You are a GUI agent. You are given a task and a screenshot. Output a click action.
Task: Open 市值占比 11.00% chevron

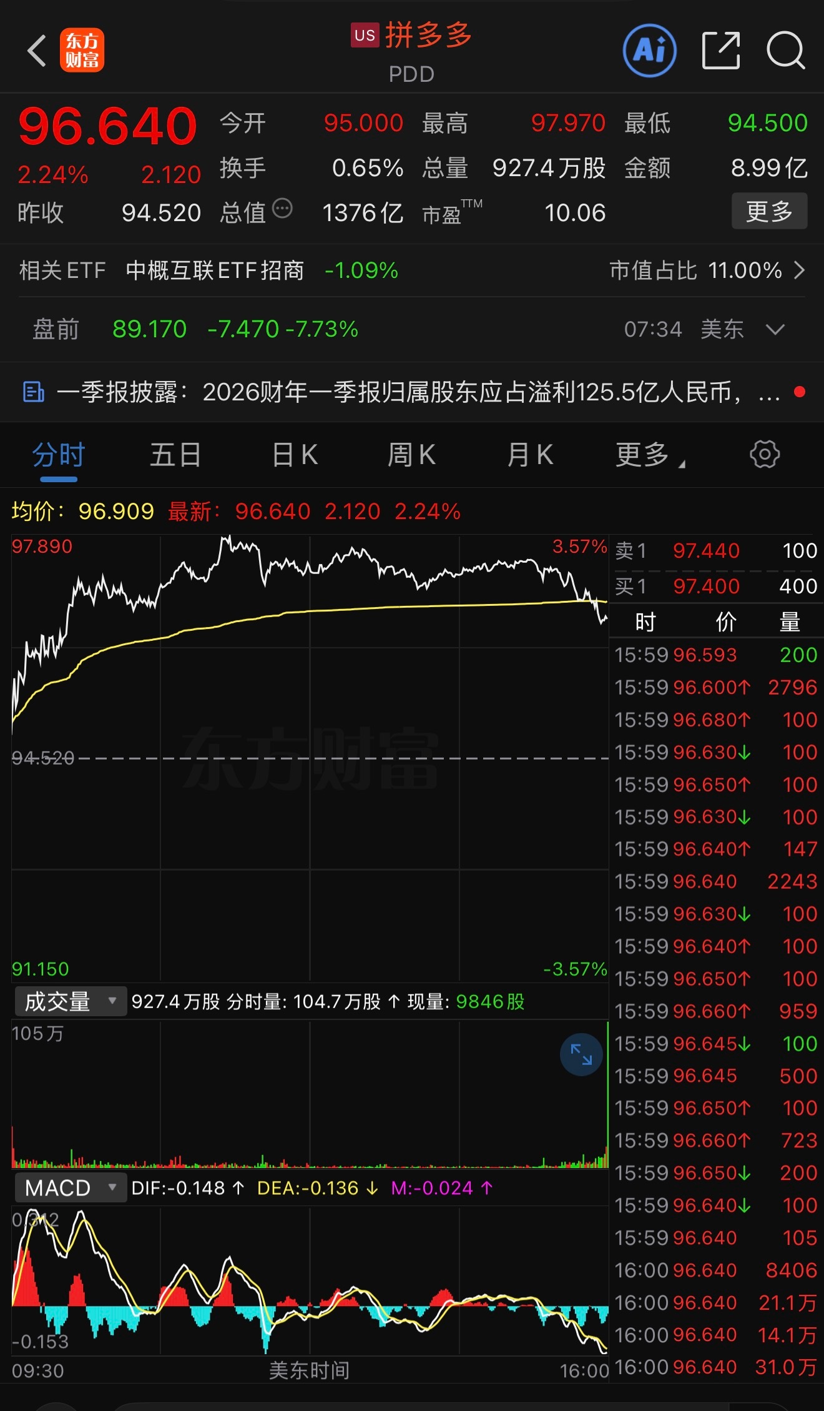tap(799, 270)
